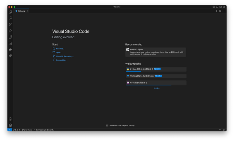Viewport: 234px width, 141px height.
Task: Toggle secondary side bar layout icon
Action: [221, 7]
